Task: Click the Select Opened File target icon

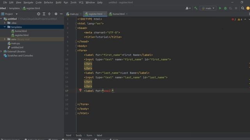Action: point(39,14)
